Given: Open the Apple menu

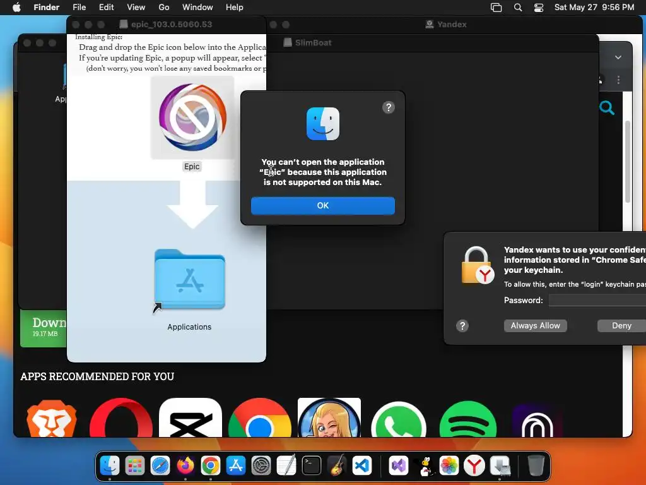Looking at the screenshot, I should pyautogui.click(x=16, y=8).
